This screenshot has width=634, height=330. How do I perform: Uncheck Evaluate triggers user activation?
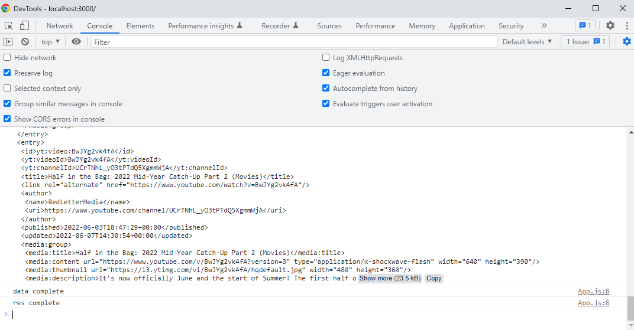point(326,104)
